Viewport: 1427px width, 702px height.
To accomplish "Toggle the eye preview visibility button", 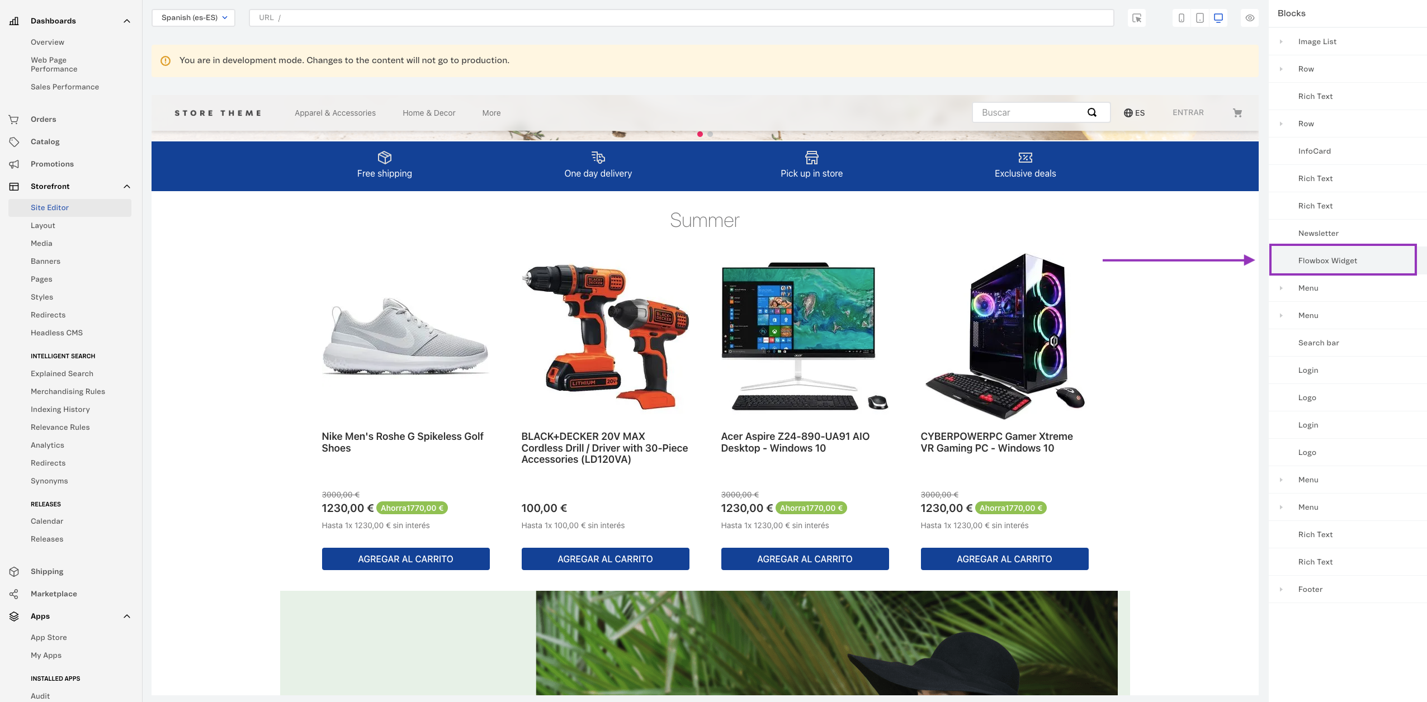I will (1250, 18).
